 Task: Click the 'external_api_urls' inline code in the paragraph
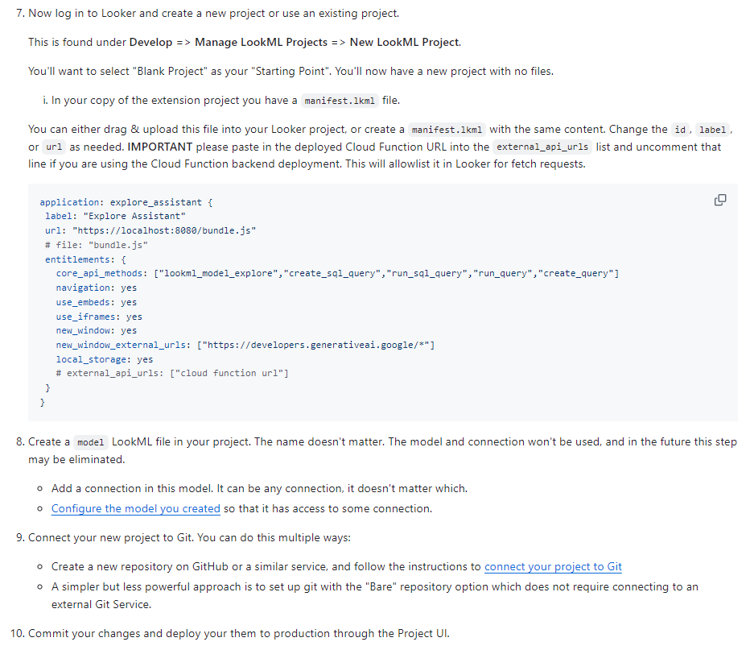(542, 147)
